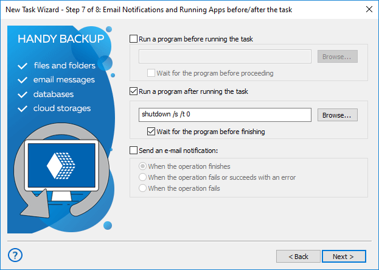Click the checkmark beside cloud storages

coord(23,109)
